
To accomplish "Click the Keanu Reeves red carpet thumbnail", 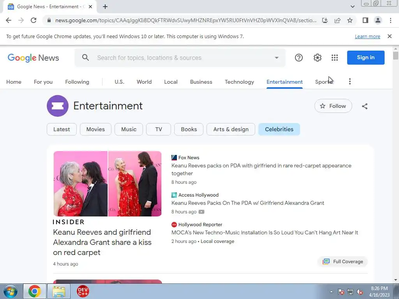I will (108, 184).
